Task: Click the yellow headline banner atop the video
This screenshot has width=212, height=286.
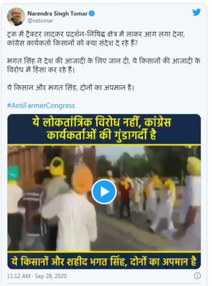Action: [x=104, y=129]
